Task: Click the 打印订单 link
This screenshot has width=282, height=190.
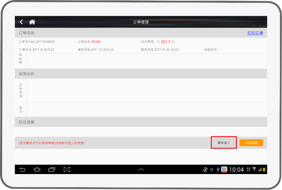Action: click(255, 33)
